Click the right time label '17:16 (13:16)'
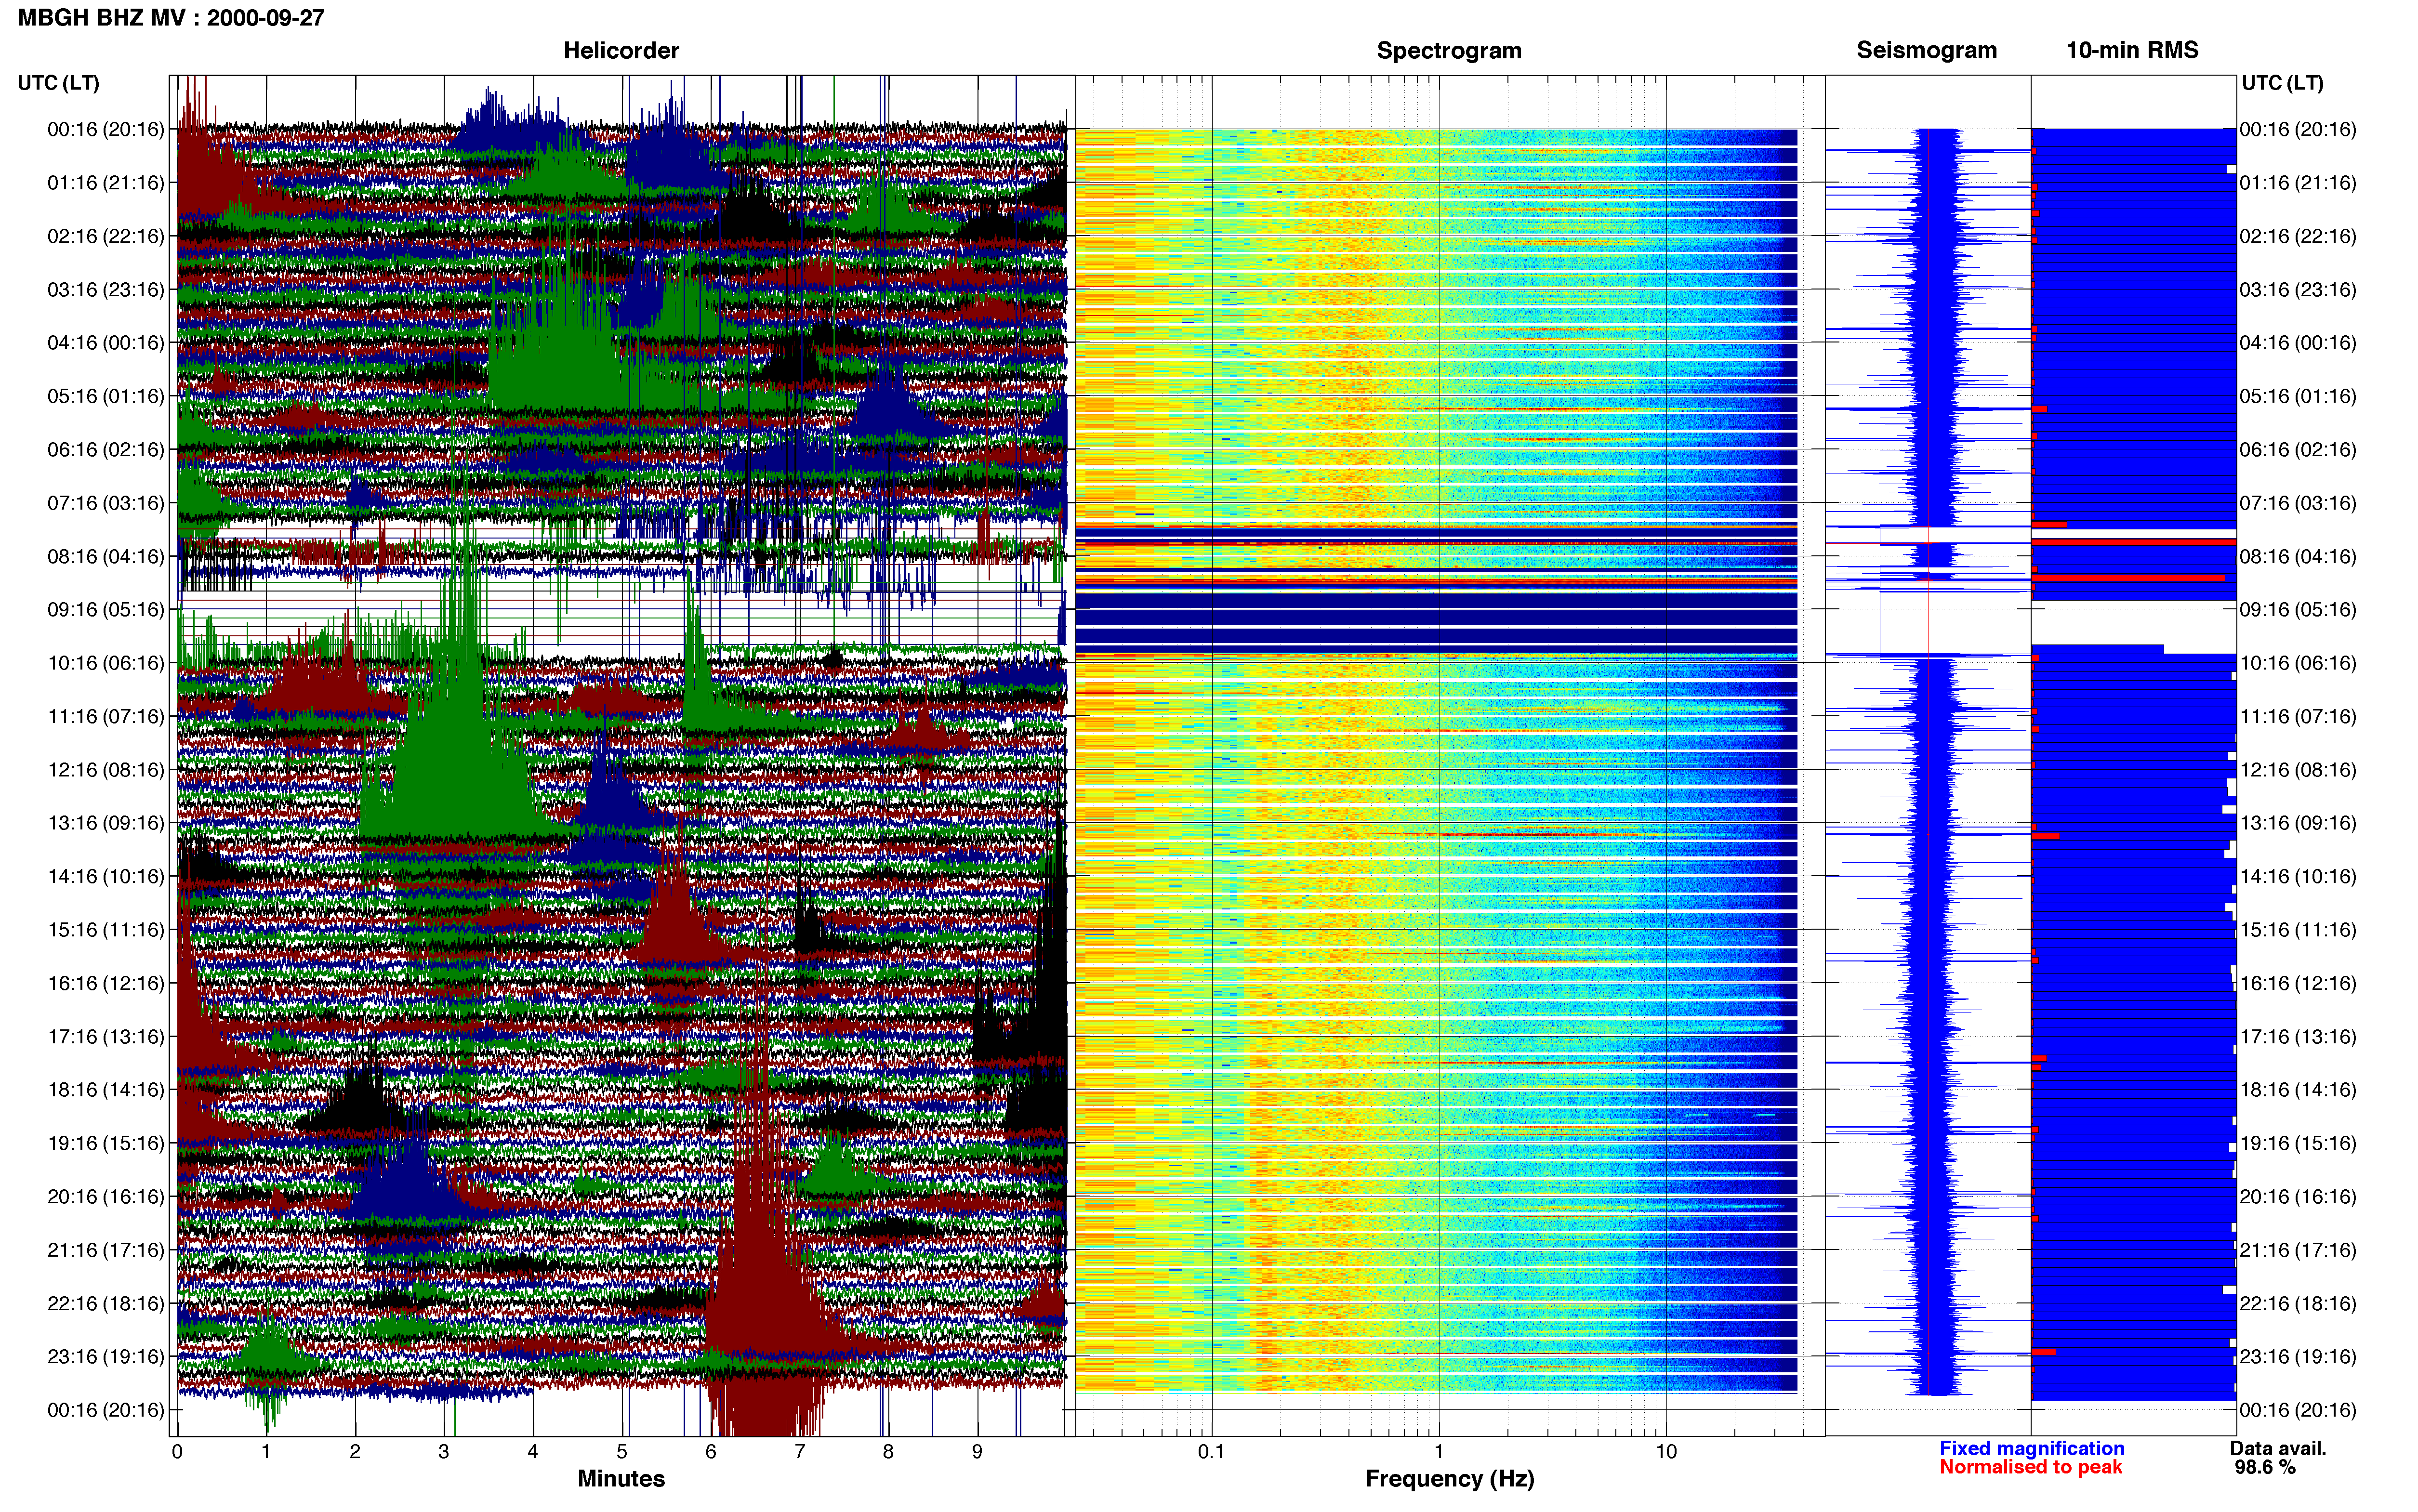The width and height of the screenshot is (2418, 1512). click(x=2298, y=1036)
